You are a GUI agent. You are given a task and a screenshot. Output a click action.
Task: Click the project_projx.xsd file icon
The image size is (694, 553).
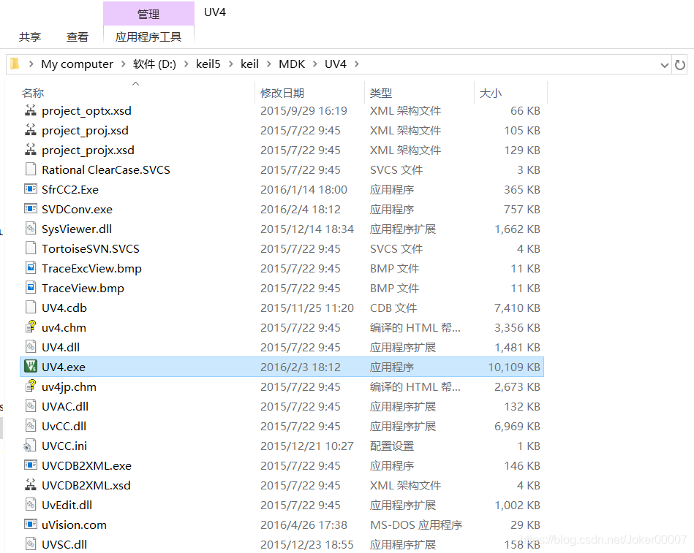(30, 150)
